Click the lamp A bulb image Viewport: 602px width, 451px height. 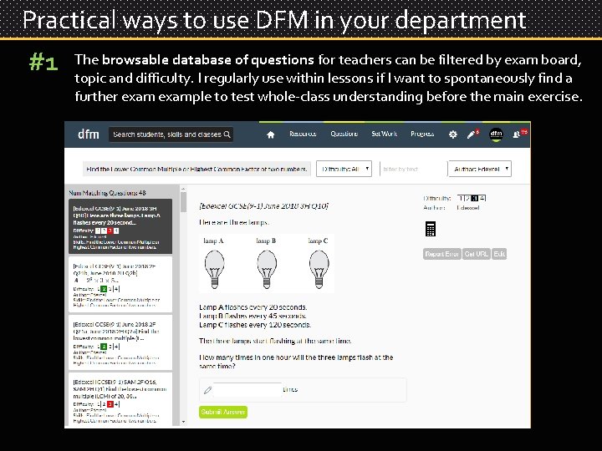click(214, 269)
